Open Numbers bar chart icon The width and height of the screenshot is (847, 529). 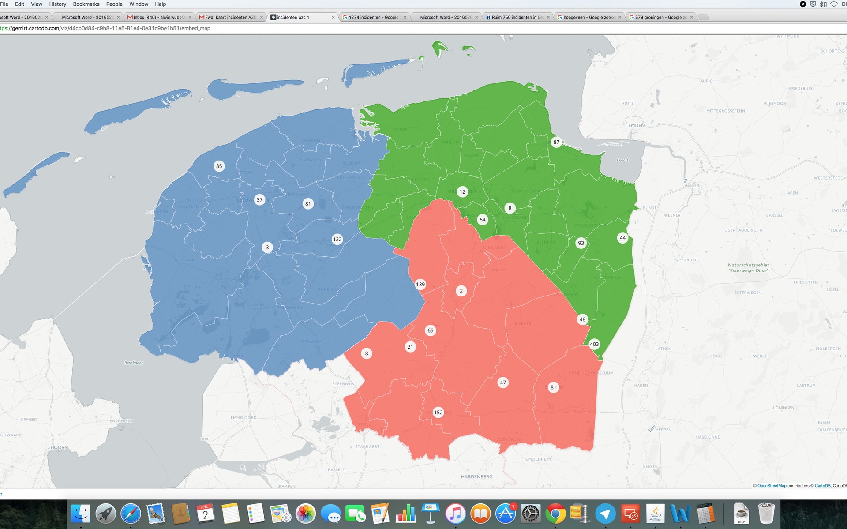coord(405,514)
